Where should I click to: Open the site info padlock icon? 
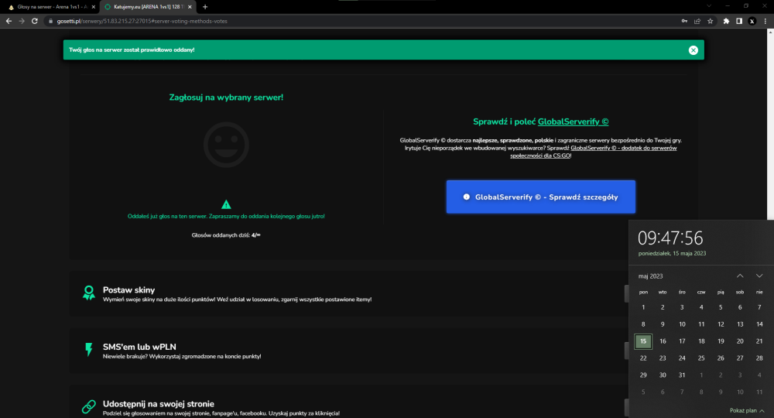point(50,21)
